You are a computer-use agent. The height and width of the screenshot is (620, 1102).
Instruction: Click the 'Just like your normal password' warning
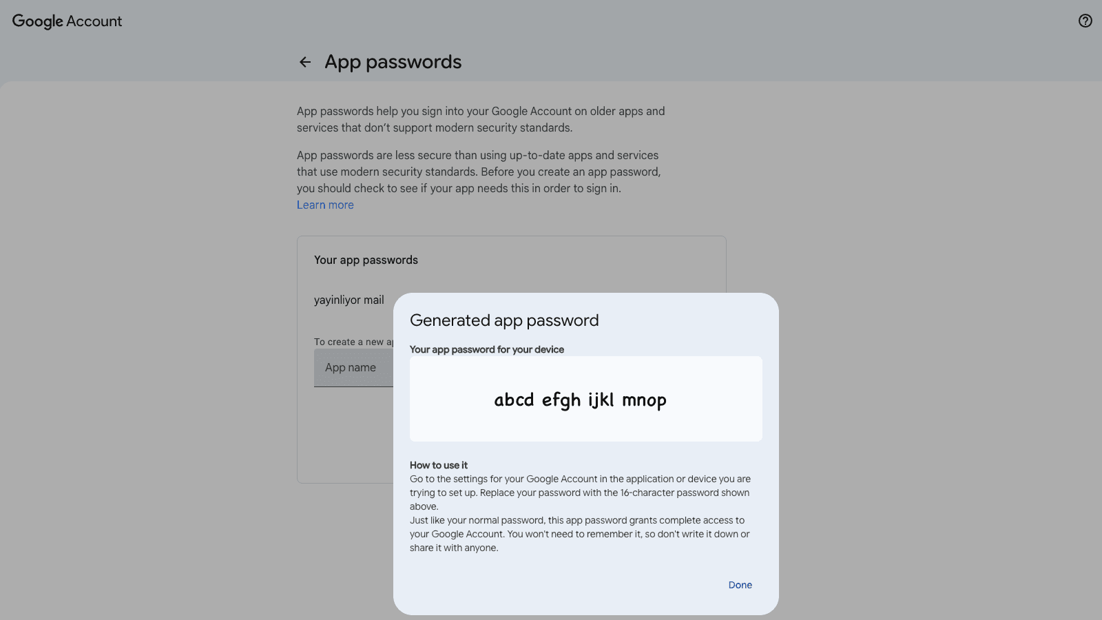[579, 534]
